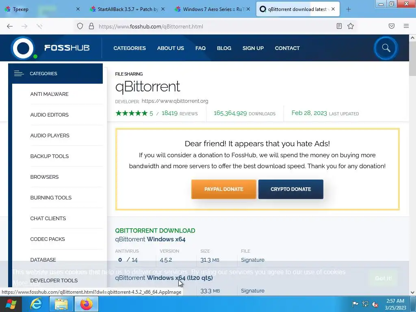The height and width of the screenshot is (312, 416).
Task: Open Signature link for version 4.5.2
Action: pyautogui.click(x=253, y=260)
